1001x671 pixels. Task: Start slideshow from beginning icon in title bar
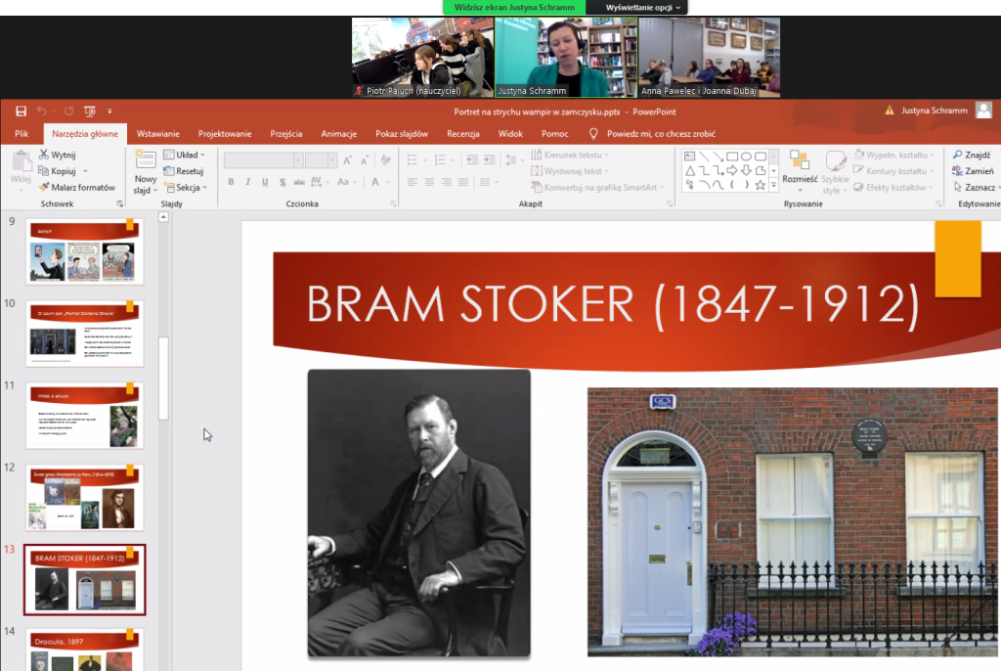pyautogui.click(x=89, y=112)
